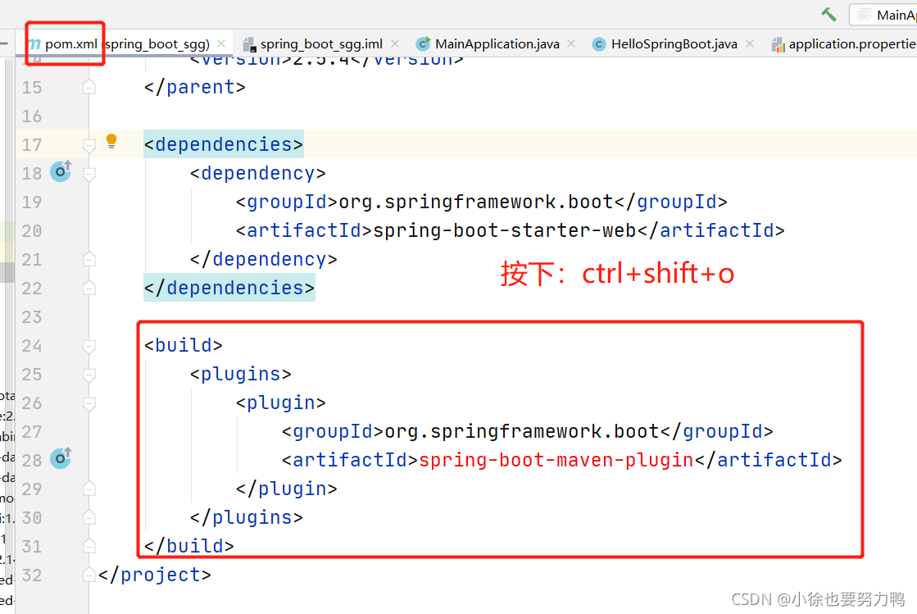Click the spring_boot_sgg.iml file icon in tab
The image size is (917, 614).
pyautogui.click(x=250, y=44)
